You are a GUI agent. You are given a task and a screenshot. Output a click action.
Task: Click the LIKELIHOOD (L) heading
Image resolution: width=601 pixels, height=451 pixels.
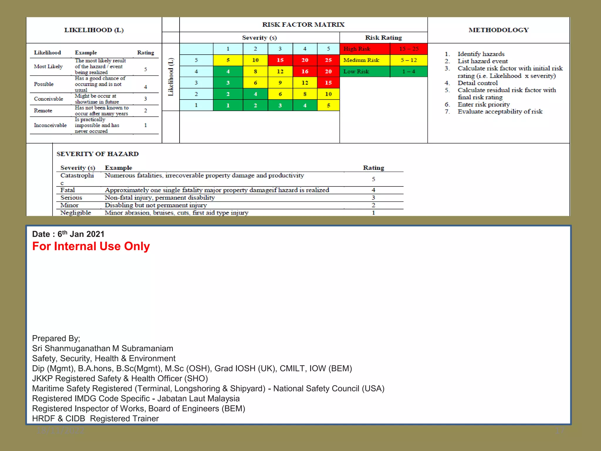94,30
